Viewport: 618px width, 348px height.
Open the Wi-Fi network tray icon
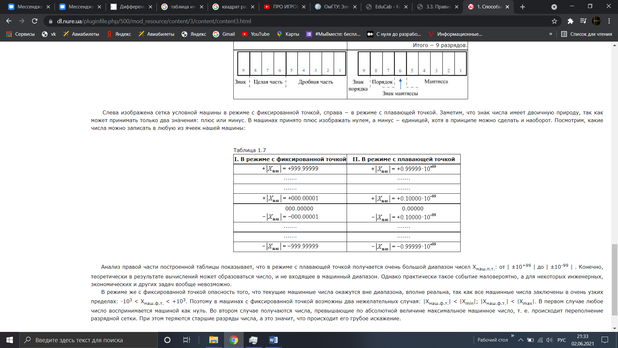[540, 340]
